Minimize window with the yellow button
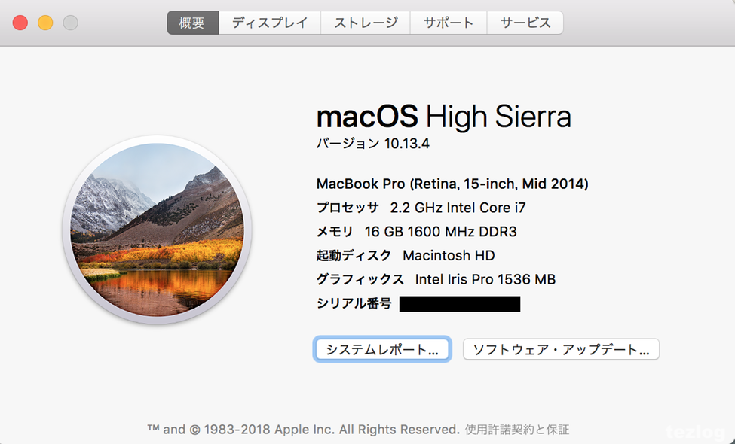Image resolution: width=735 pixels, height=444 pixels. [45, 23]
